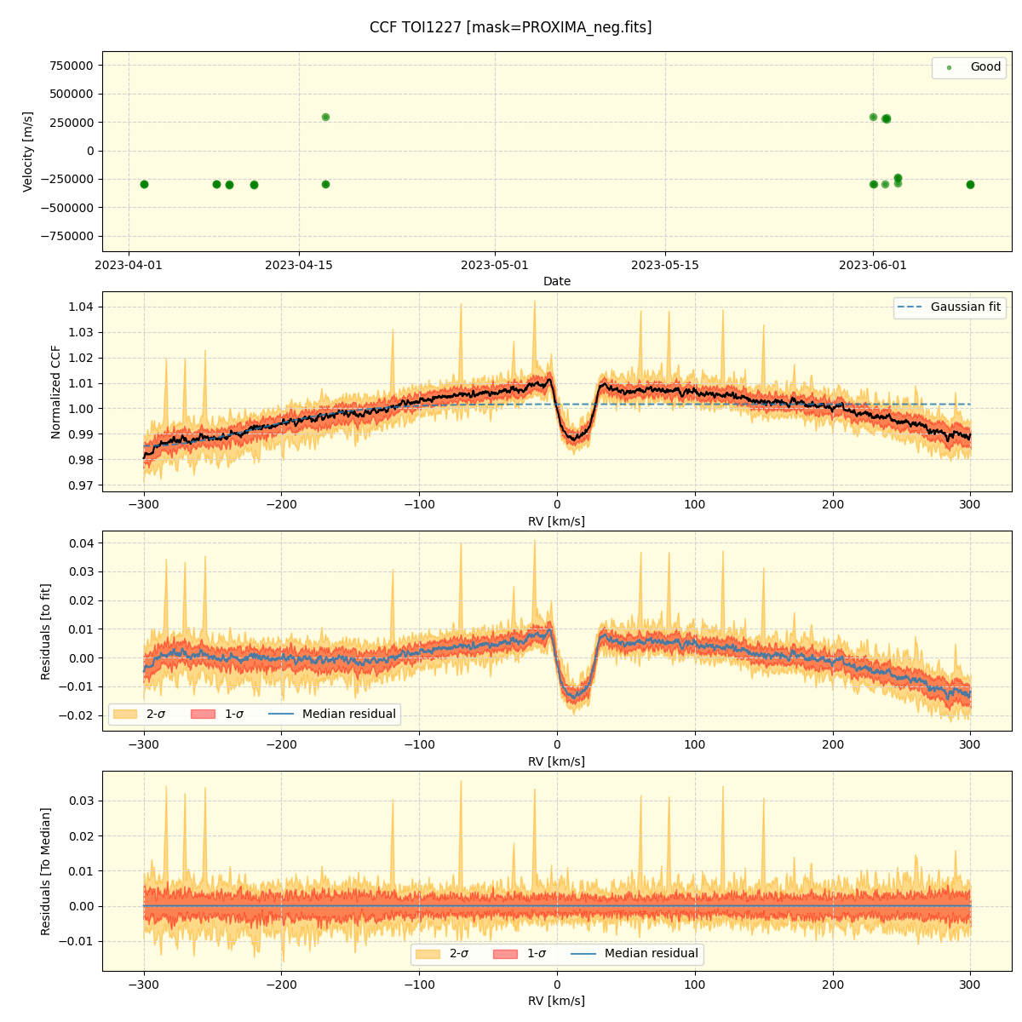Click the 1-σ swatch in bottom plot legend
This screenshot has height=1022, width=1022.
506,954
